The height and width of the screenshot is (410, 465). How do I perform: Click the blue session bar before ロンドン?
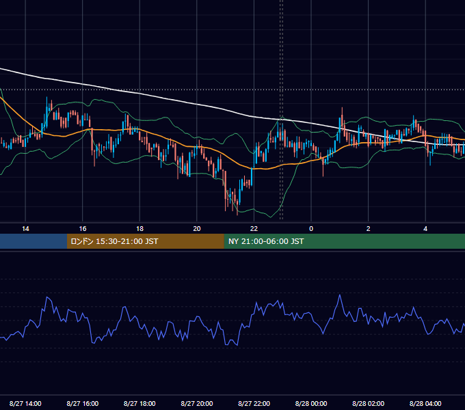[34, 241]
